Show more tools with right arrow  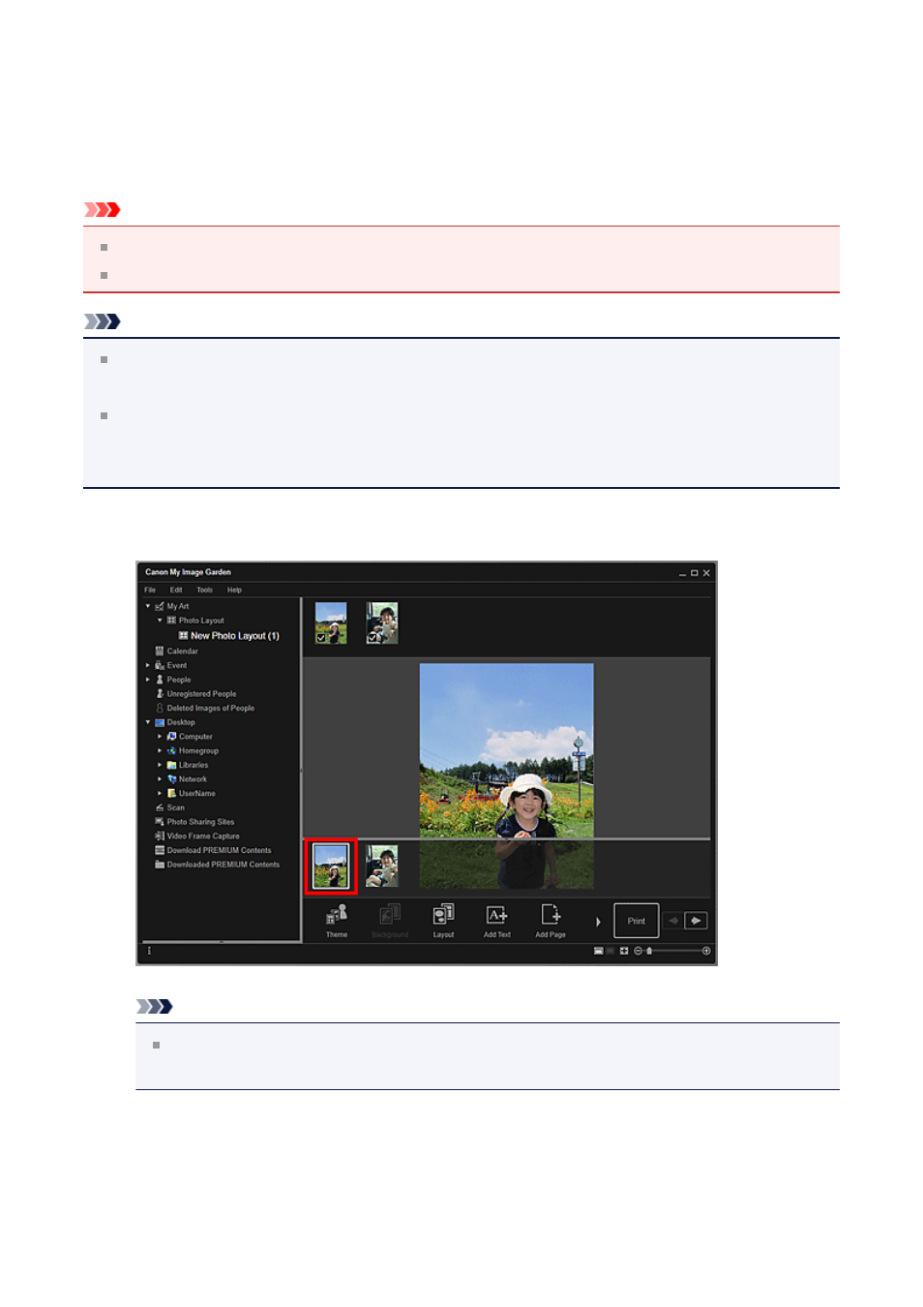pos(598,922)
